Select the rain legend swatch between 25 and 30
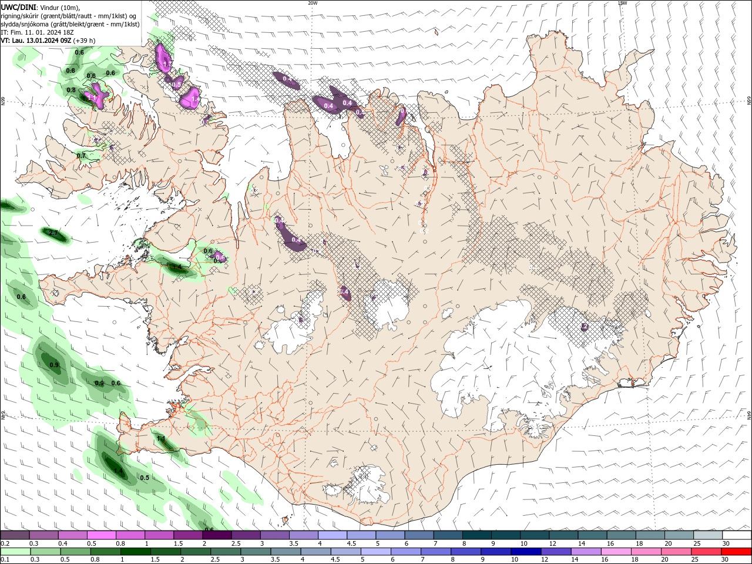752x564 pixels. [x=707, y=552]
